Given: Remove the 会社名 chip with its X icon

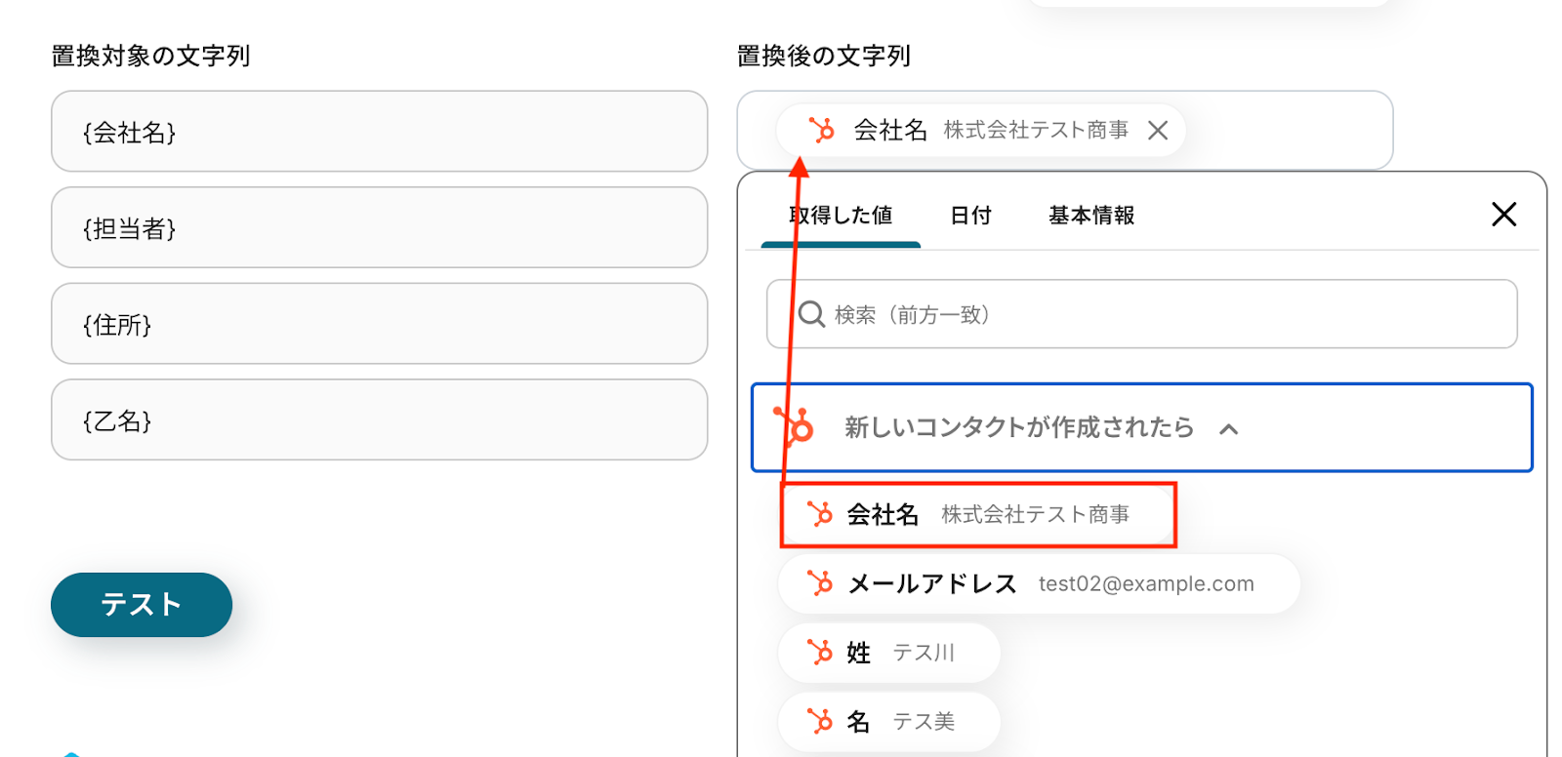Looking at the screenshot, I should tap(1158, 131).
